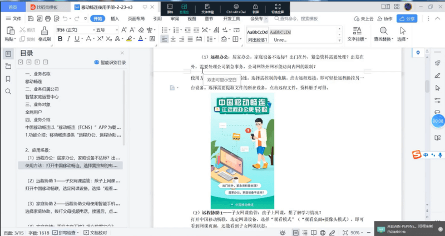
Task: Open the bullet list dropdown
Action: tap(170, 30)
